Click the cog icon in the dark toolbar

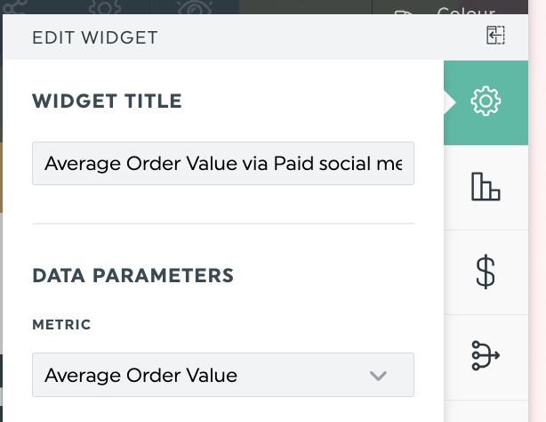point(104,6)
